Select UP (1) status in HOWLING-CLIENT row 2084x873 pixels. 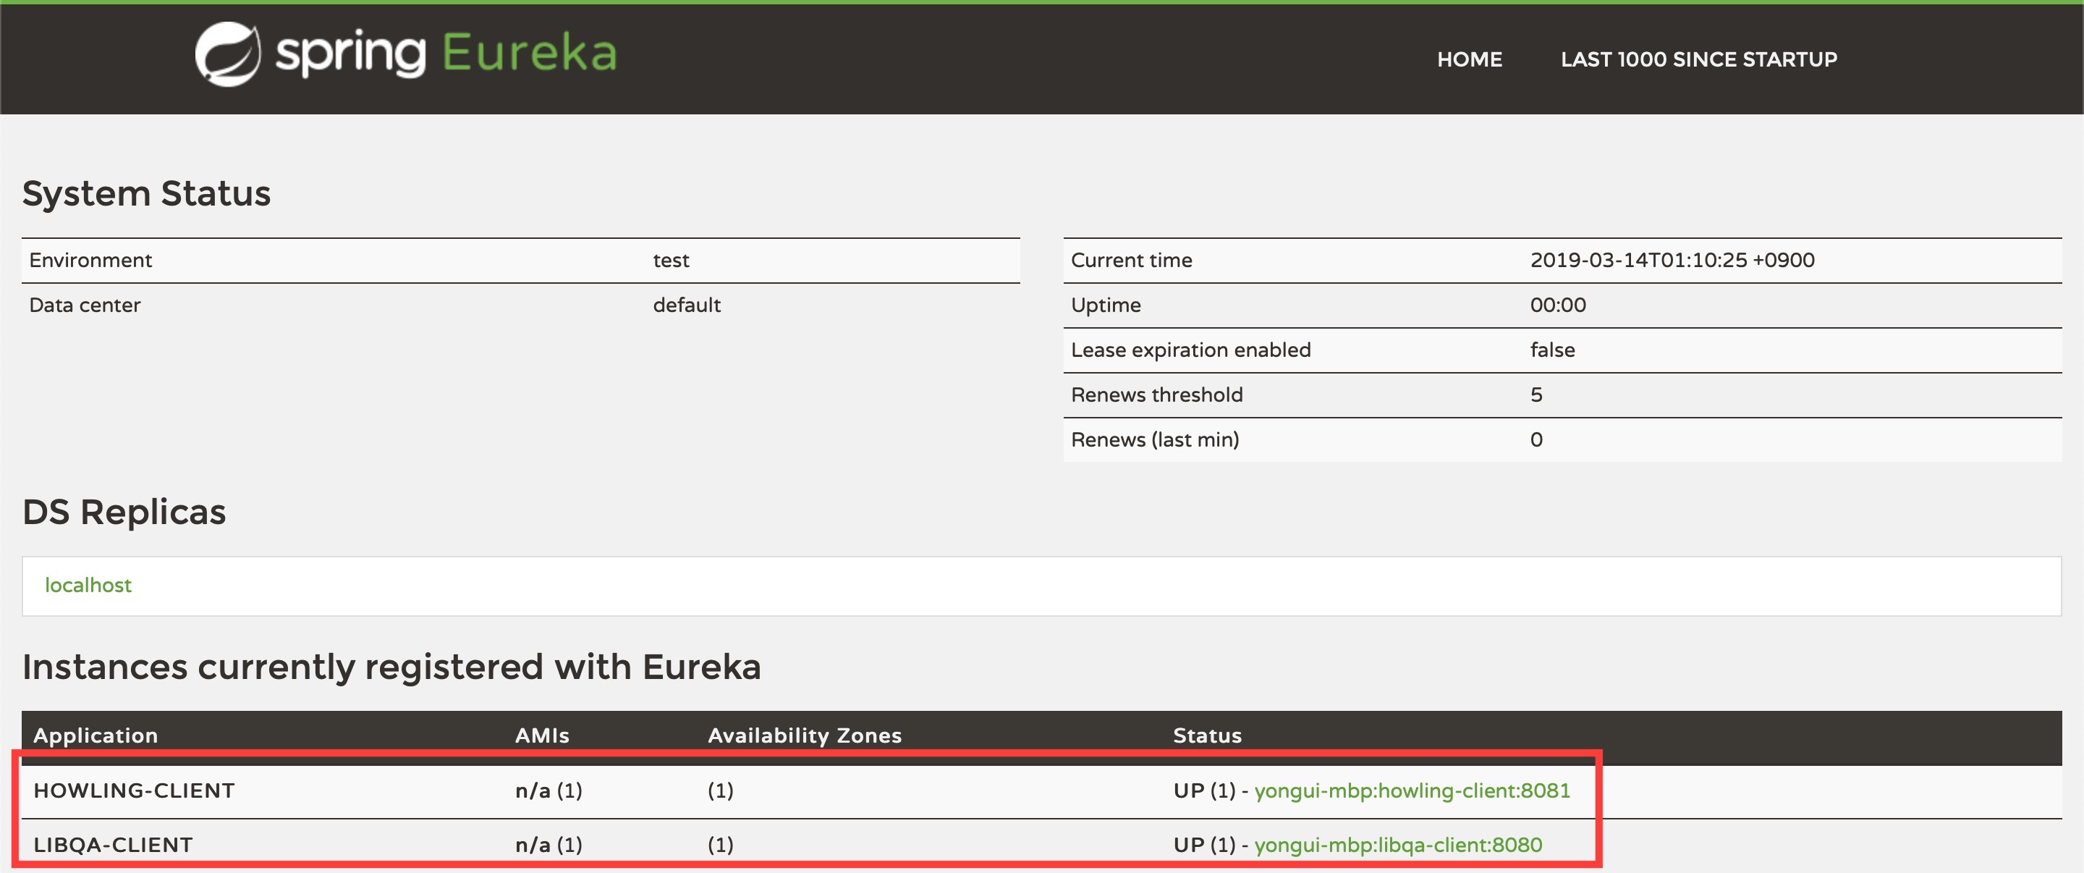[1205, 790]
